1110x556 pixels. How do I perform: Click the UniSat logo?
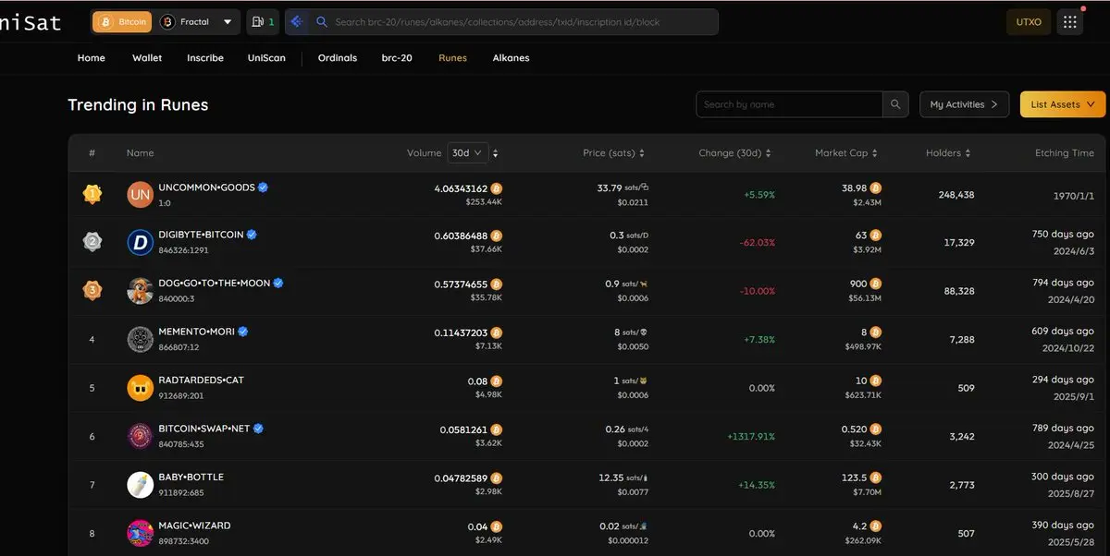(30, 21)
